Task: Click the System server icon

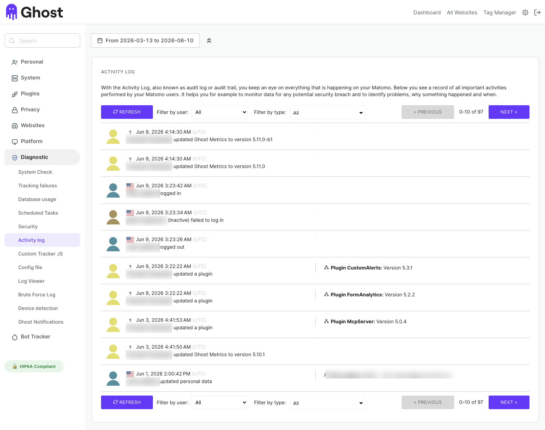Action: coord(15,78)
